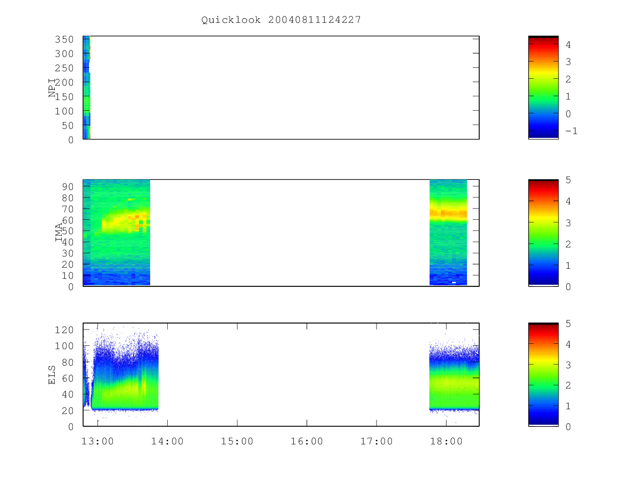Click the 17:00 time tick label
The width and height of the screenshot is (639, 479).
click(x=376, y=441)
